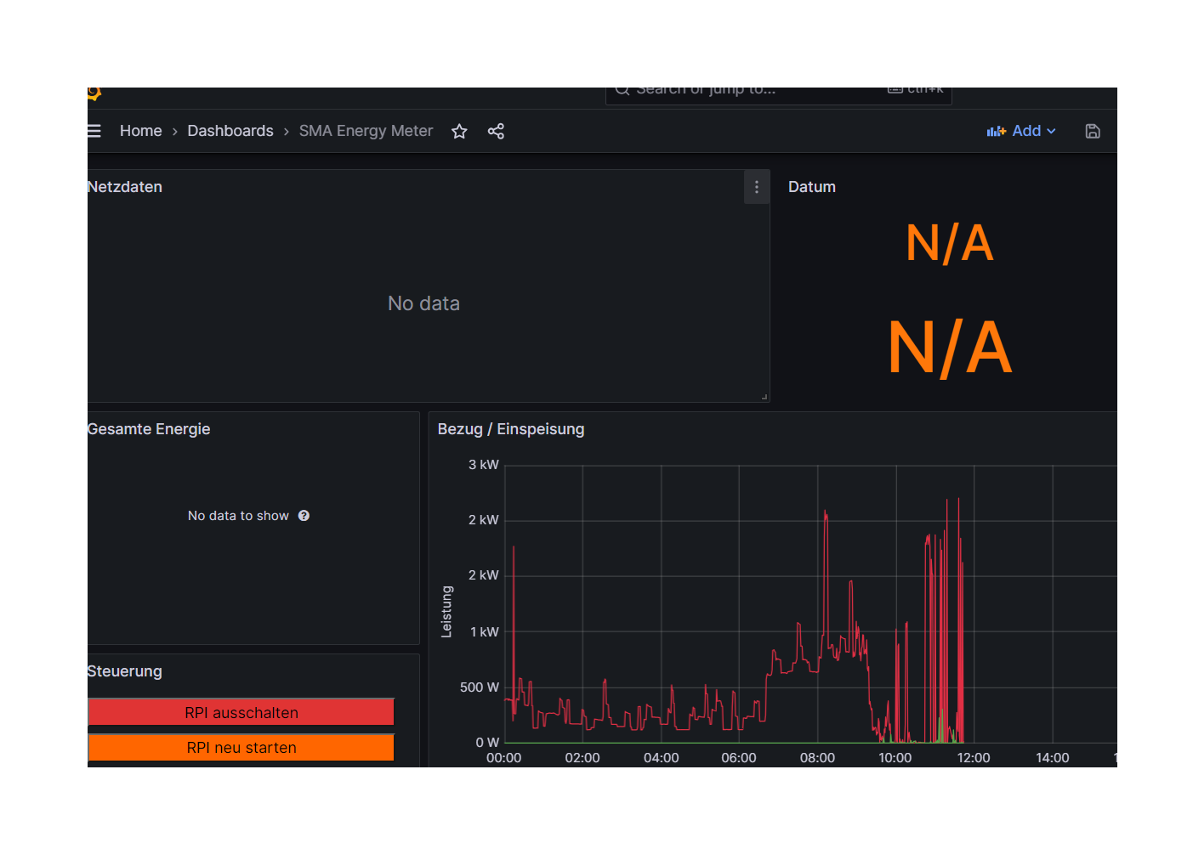
Task: Click the share dashboard icon
Action: (496, 131)
